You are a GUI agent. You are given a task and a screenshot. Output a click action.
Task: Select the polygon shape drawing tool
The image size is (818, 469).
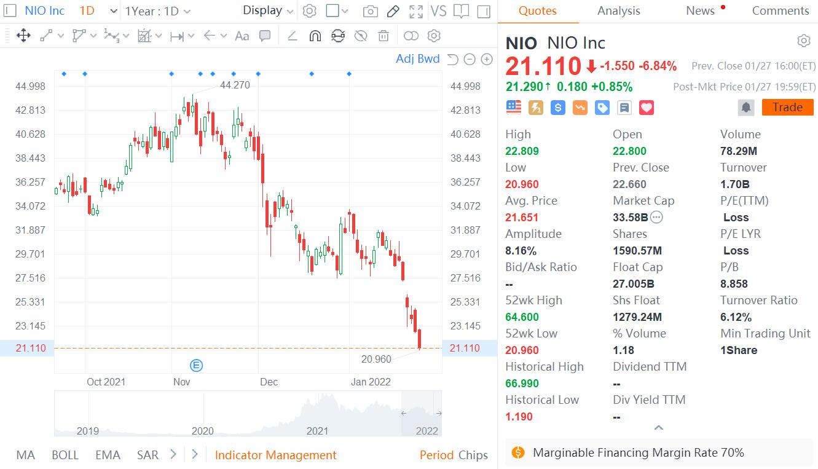coord(79,36)
